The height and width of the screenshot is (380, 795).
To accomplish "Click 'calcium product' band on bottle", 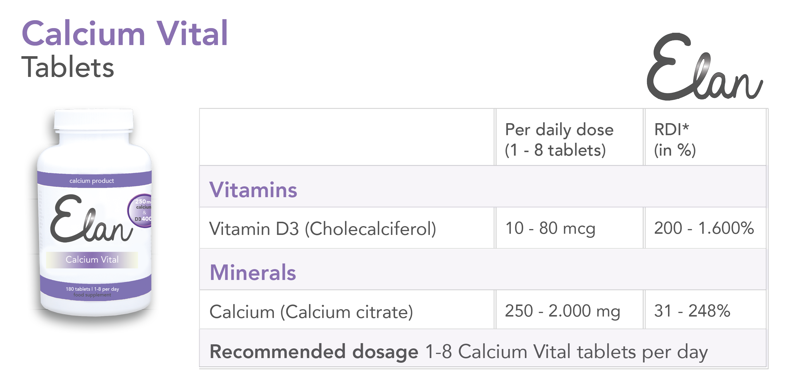I will (92, 181).
